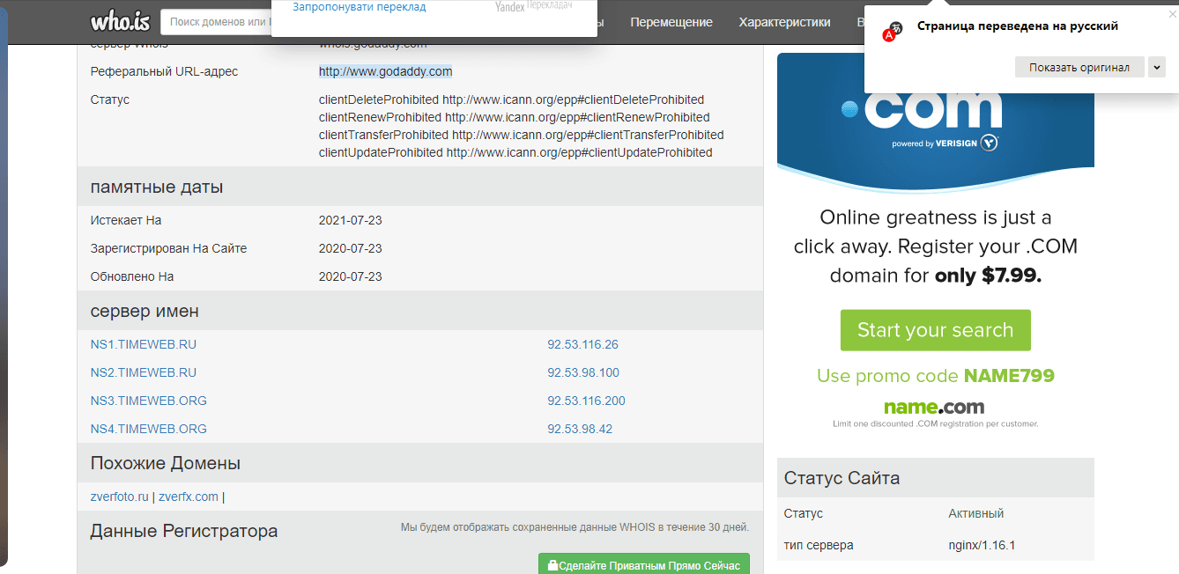Click the who.is logo

pos(119,21)
